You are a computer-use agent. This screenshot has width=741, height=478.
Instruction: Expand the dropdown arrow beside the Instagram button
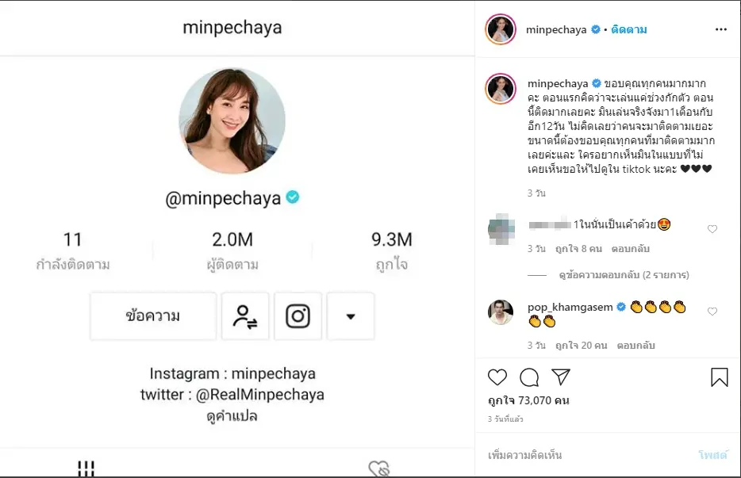pos(350,316)
